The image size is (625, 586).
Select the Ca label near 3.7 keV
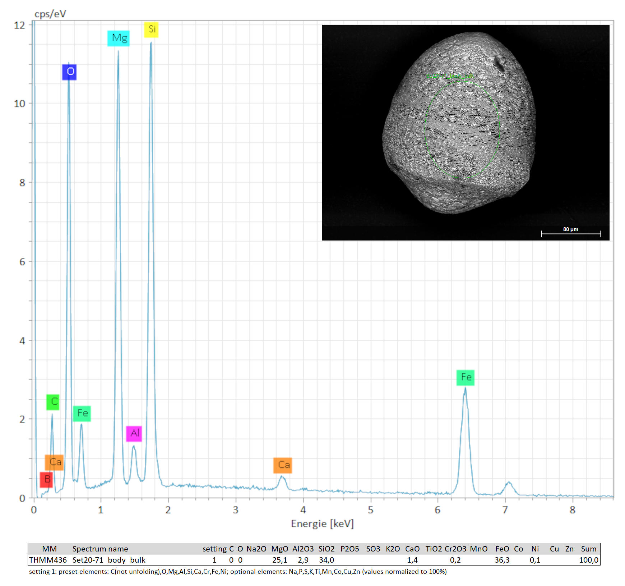283,465
